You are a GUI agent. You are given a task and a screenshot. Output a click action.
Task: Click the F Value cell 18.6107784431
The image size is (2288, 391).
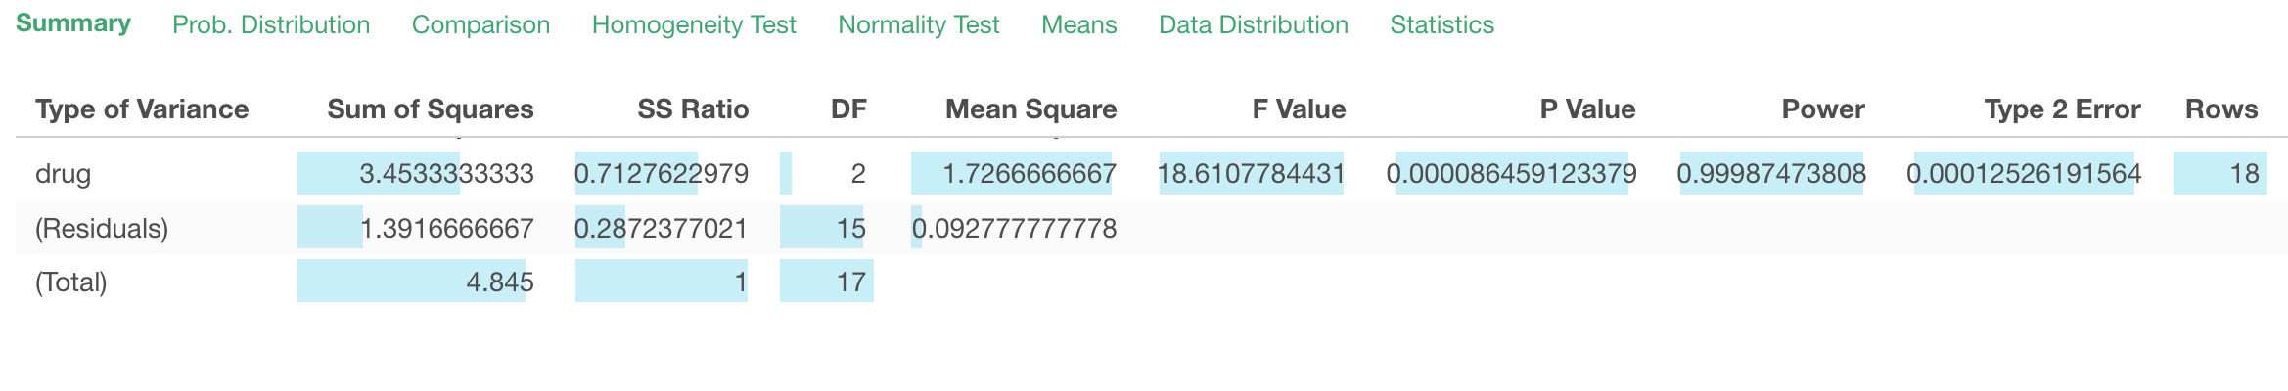pyautogui.click(x=1252, y=174)
